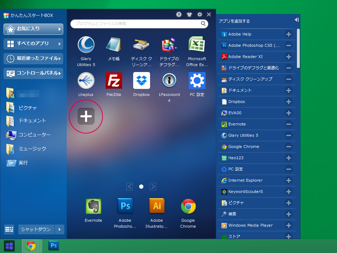Open the shutdown options arrow
Image resolution: width=337 pixels, height=253 pixels.
coord(59,229)
